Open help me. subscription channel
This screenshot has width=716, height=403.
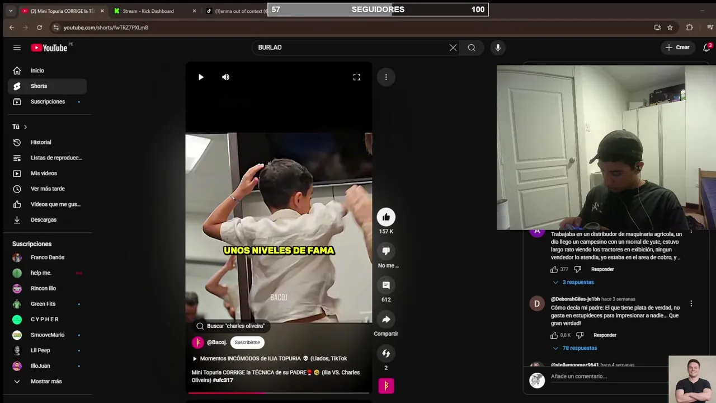[x=48, y=273]
